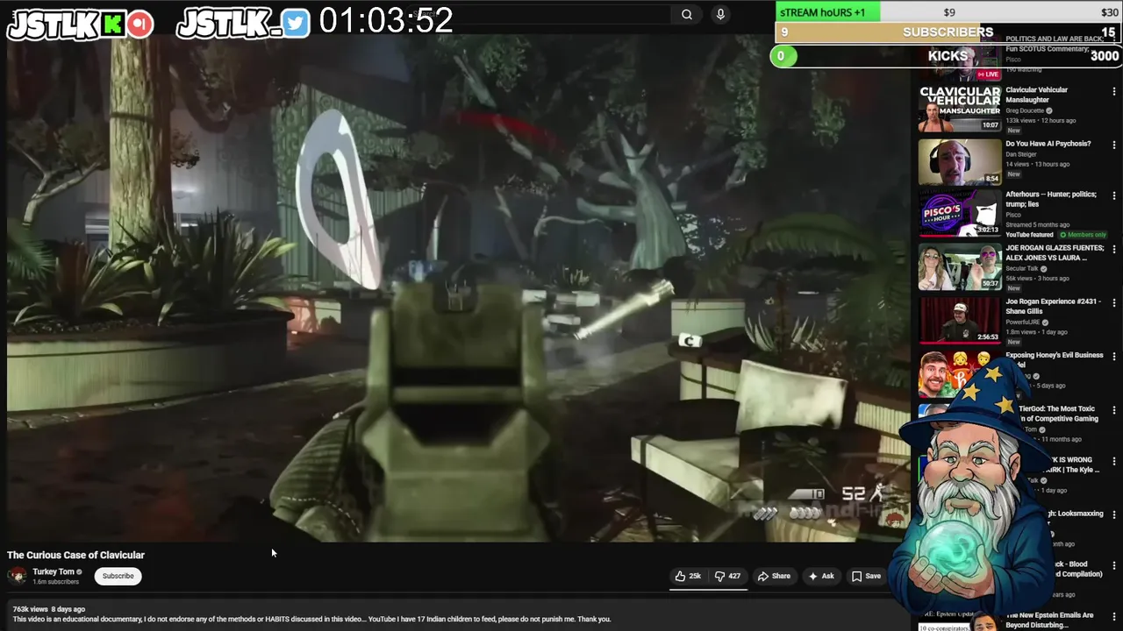Open menu for Do You Have AI Psychosis video
The image size is (1123, 631).
click(x=1114, y=145)
